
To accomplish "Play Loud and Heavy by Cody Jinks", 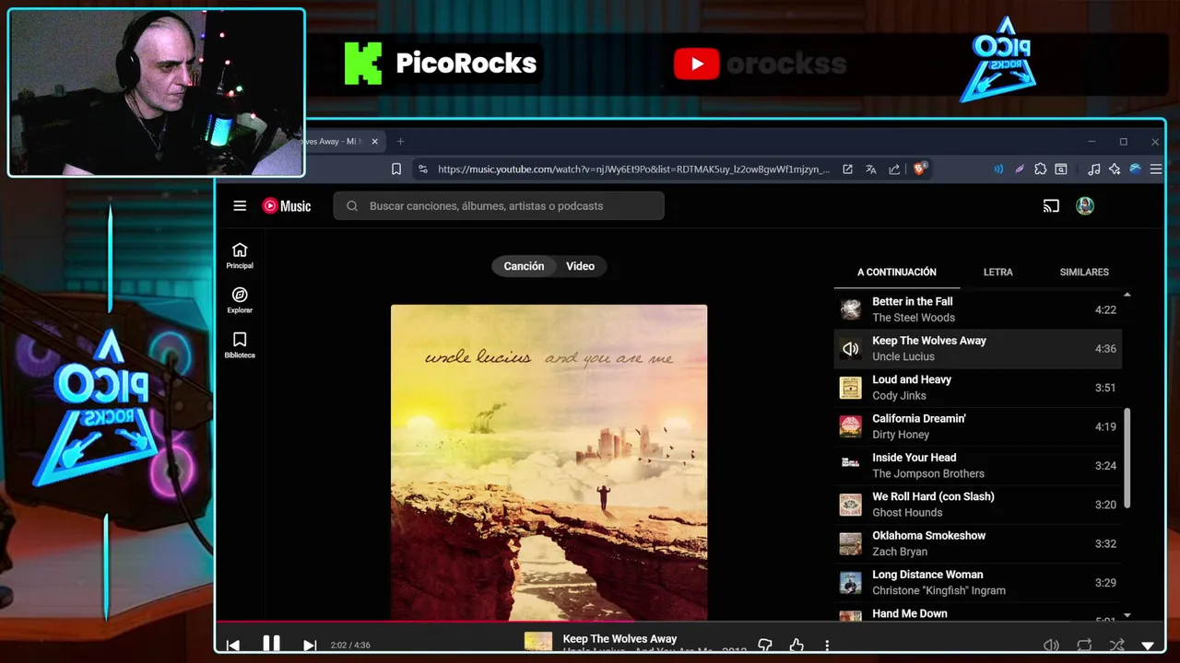I will click(978, 388).
